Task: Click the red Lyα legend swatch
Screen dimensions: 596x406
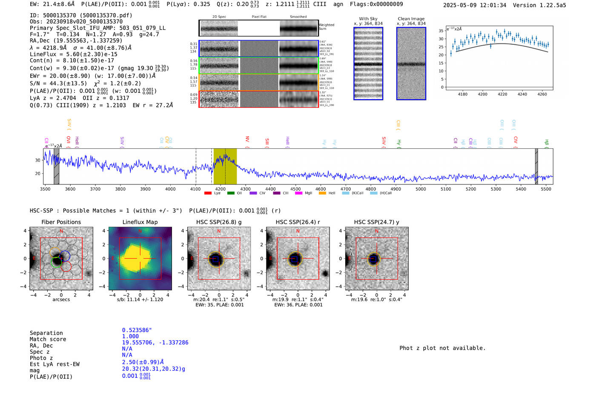Action: pyautogui.click(x=208, y=193)
